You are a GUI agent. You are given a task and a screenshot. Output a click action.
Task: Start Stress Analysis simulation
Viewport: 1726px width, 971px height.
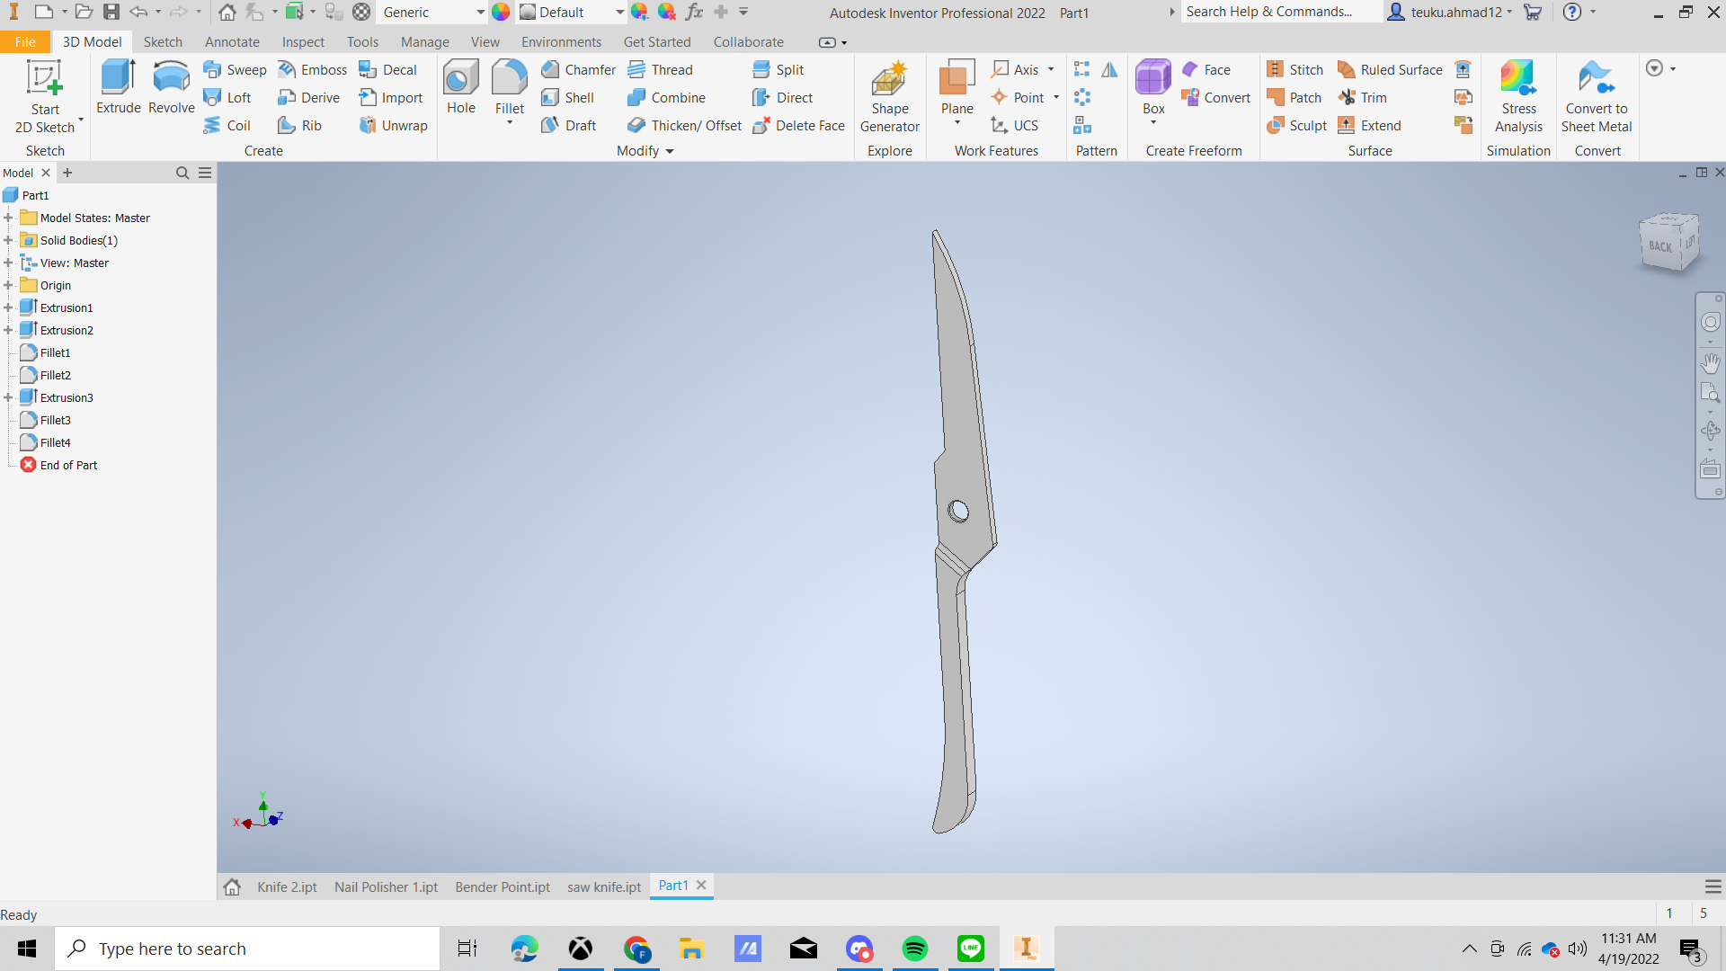coord(1518,97)
